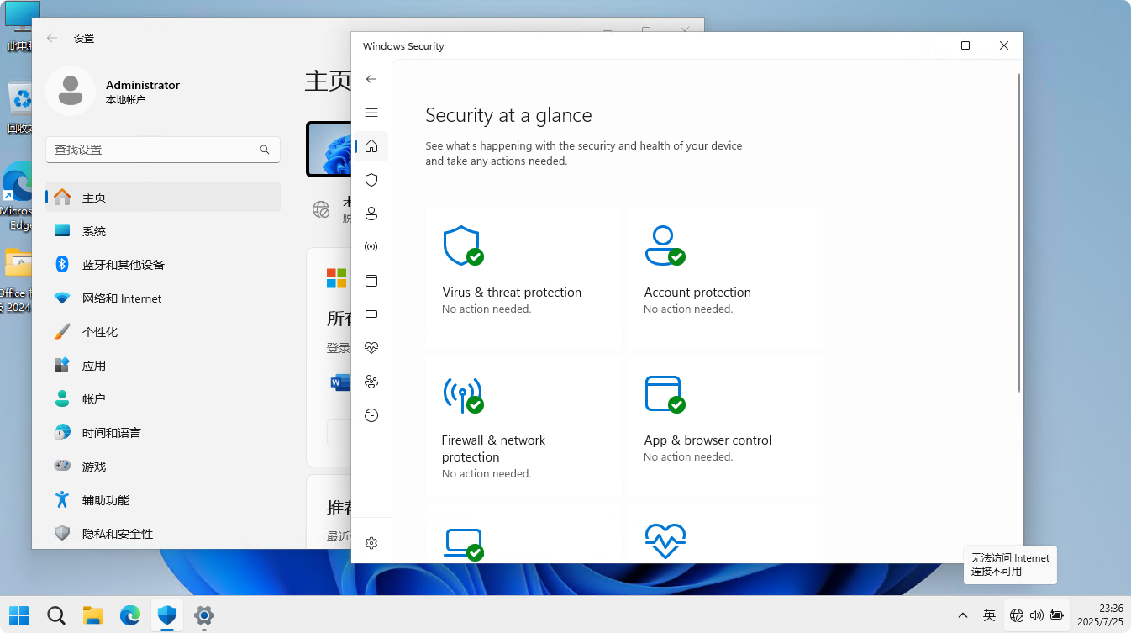The width and height of the screenshot is (1131, 633).
Task: Open Firewall & network protection sidebar icon
Action: 371,247
